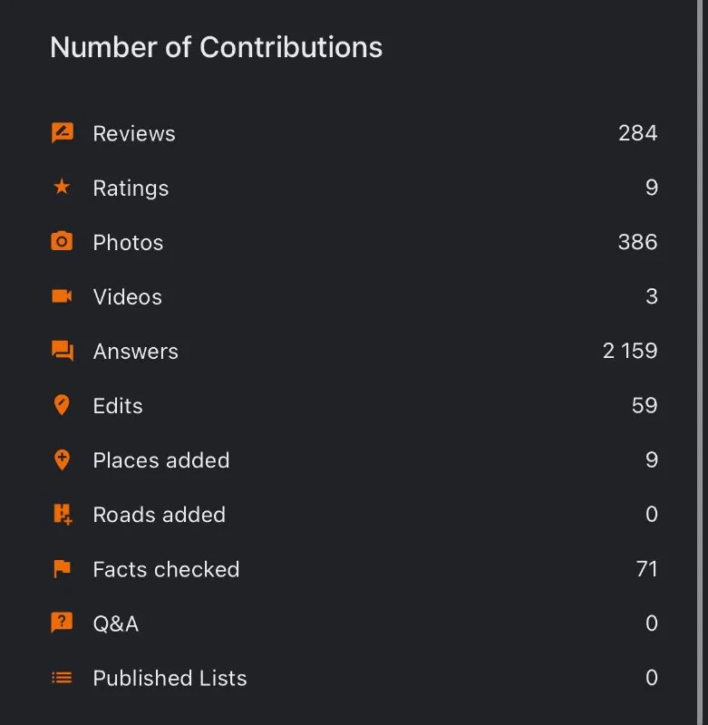Select the Answers label
The width and height of the screenshot is (708, 725).
pyautogui.click(x=135, y=352)
